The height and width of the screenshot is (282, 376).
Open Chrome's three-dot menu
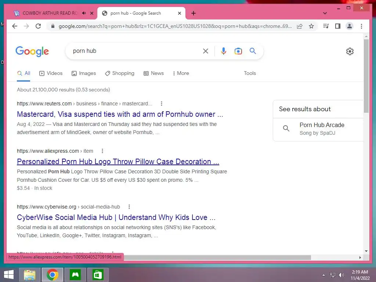pyautogui.click(x=361, y=26)
